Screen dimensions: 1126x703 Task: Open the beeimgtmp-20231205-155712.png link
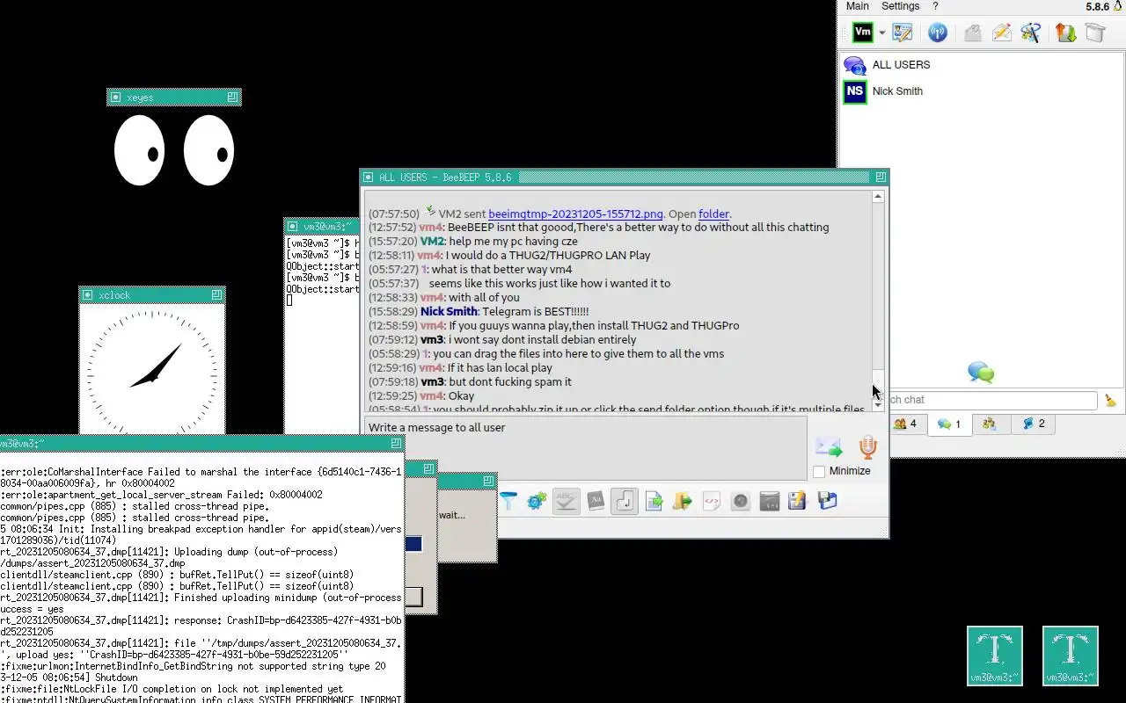click(x=575, y=214)
